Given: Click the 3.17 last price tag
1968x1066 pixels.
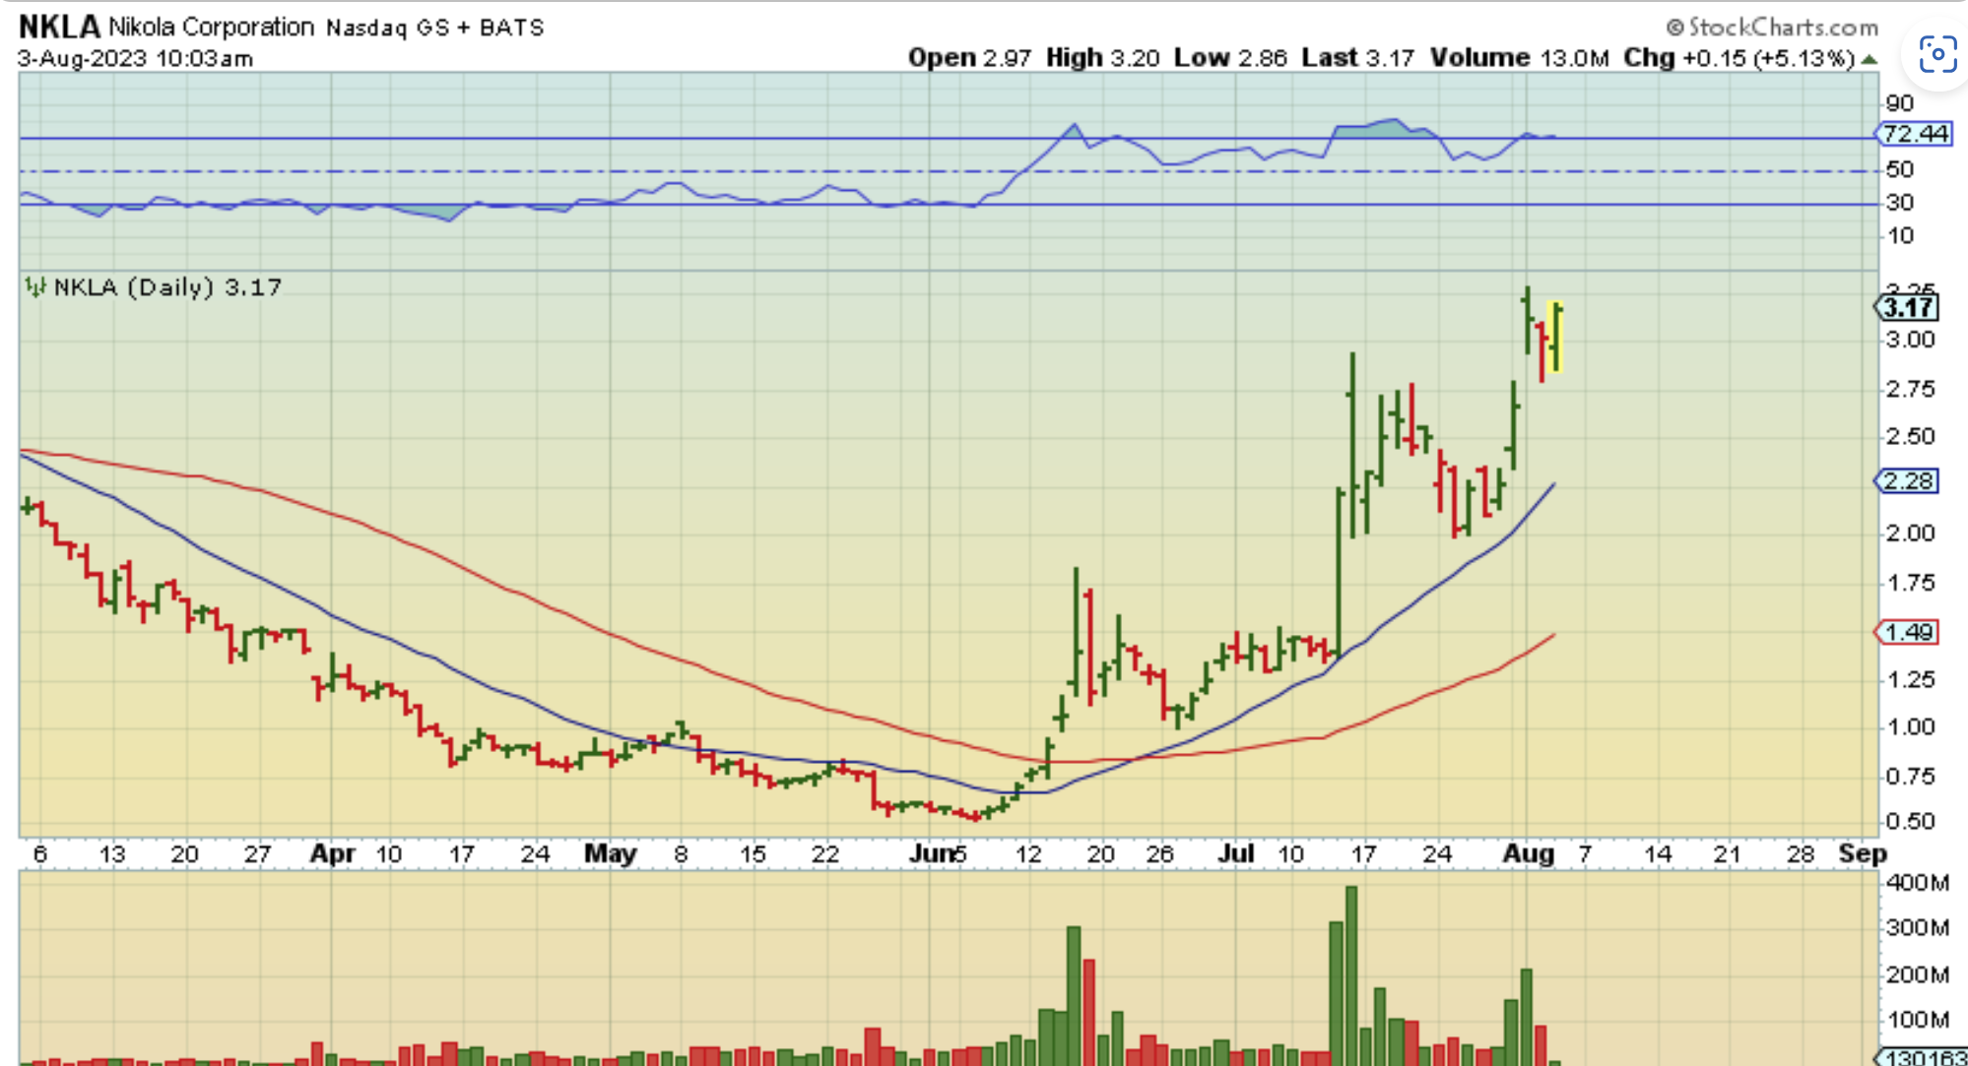Looking at the screenshot, I should click(1908, 308).
